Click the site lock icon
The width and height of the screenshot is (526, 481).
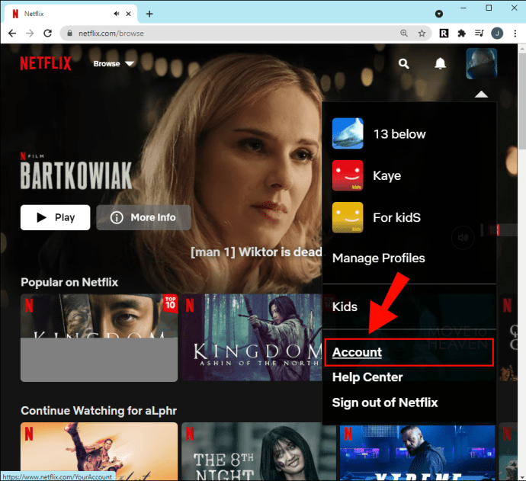pos(70,34)
